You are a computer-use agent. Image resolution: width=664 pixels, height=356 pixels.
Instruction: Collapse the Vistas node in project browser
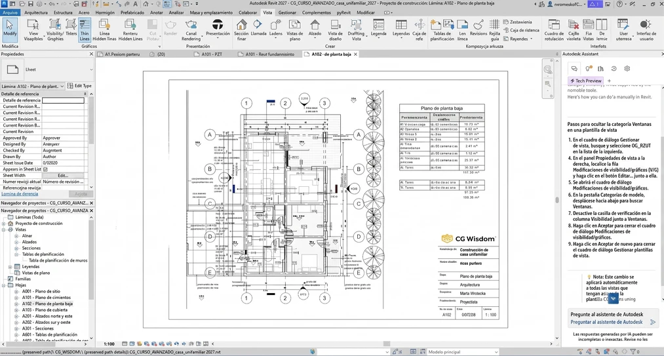[x=4, y=229]
